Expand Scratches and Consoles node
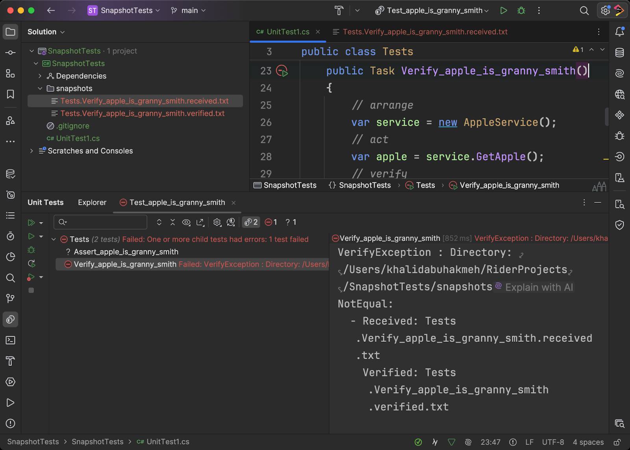Image resolution: width=630 pixels, height=450 pixels. pos(31,151)
